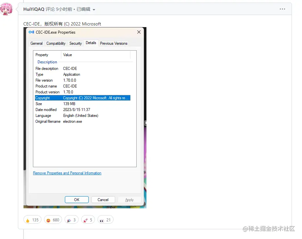Select the Product version 1.70.0 row
This screenshot has height=239, width=302.
tap(83, 92)
